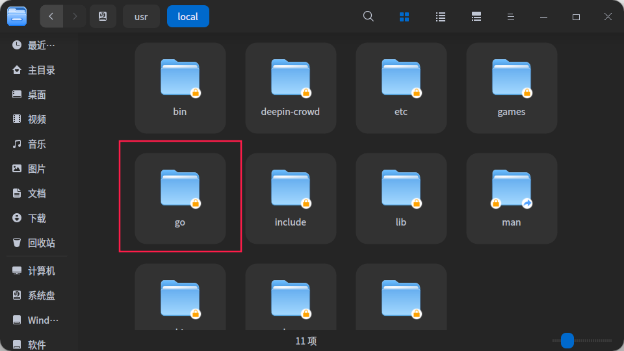Image resolution: width=624 pixels, height=351 pixels.
Task: Switch to icon grid view
Action: coord(404,17)
